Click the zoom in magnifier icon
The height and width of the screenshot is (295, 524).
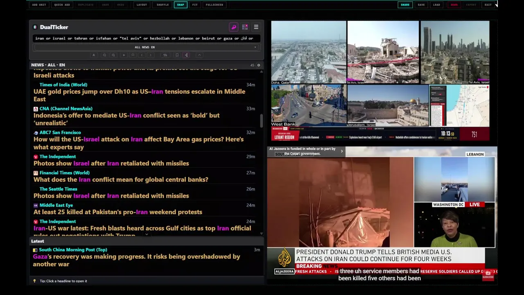pyautogui.click(x=113, y=55)
